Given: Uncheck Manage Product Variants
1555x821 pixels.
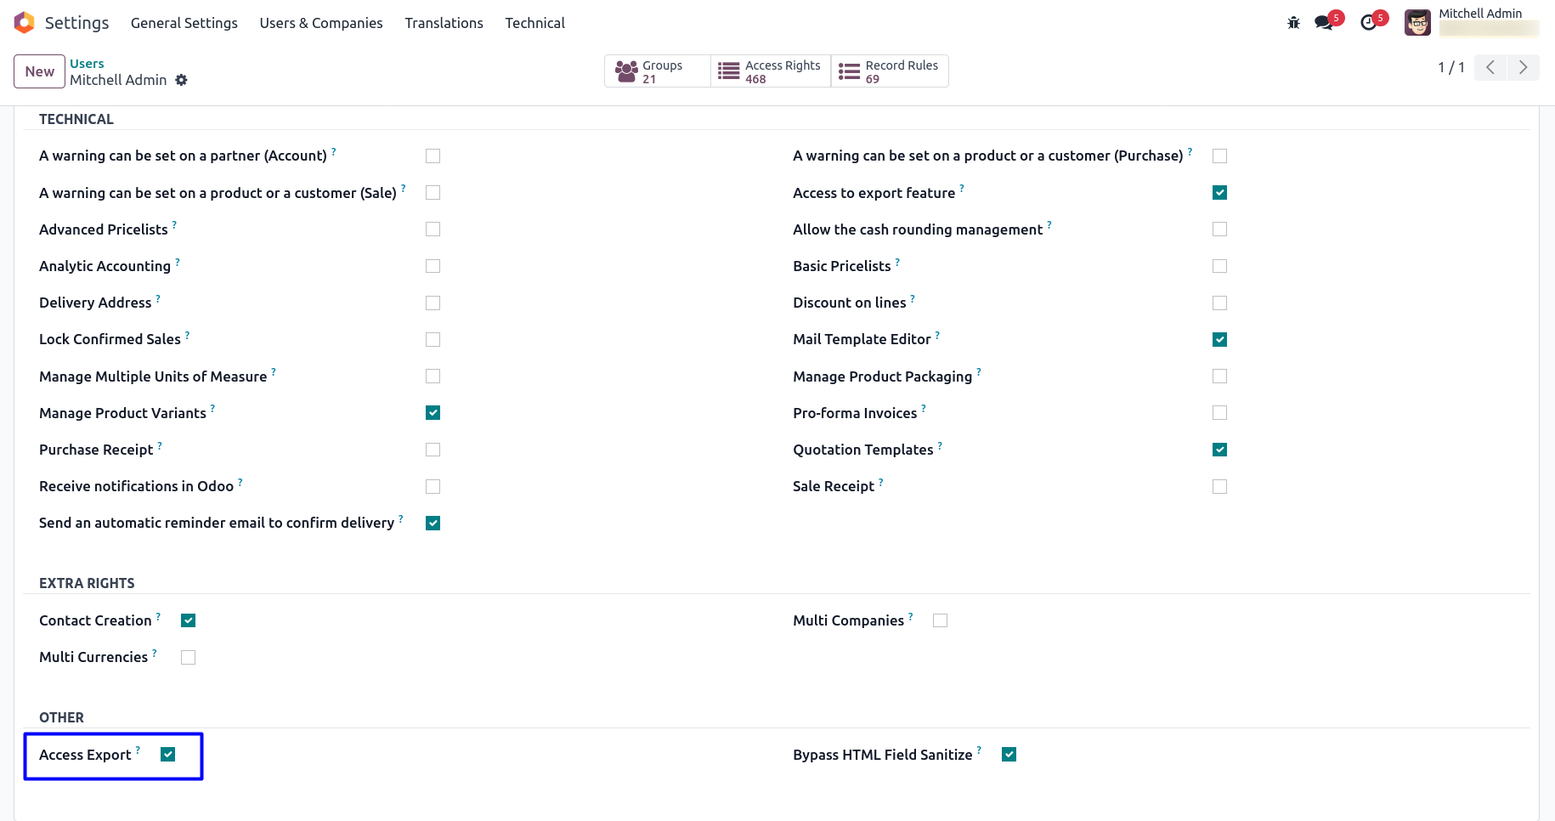Looking at the screenshot, I should pos(433,413).
